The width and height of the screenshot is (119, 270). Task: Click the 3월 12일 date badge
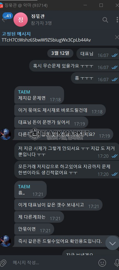tap(60, 53)
